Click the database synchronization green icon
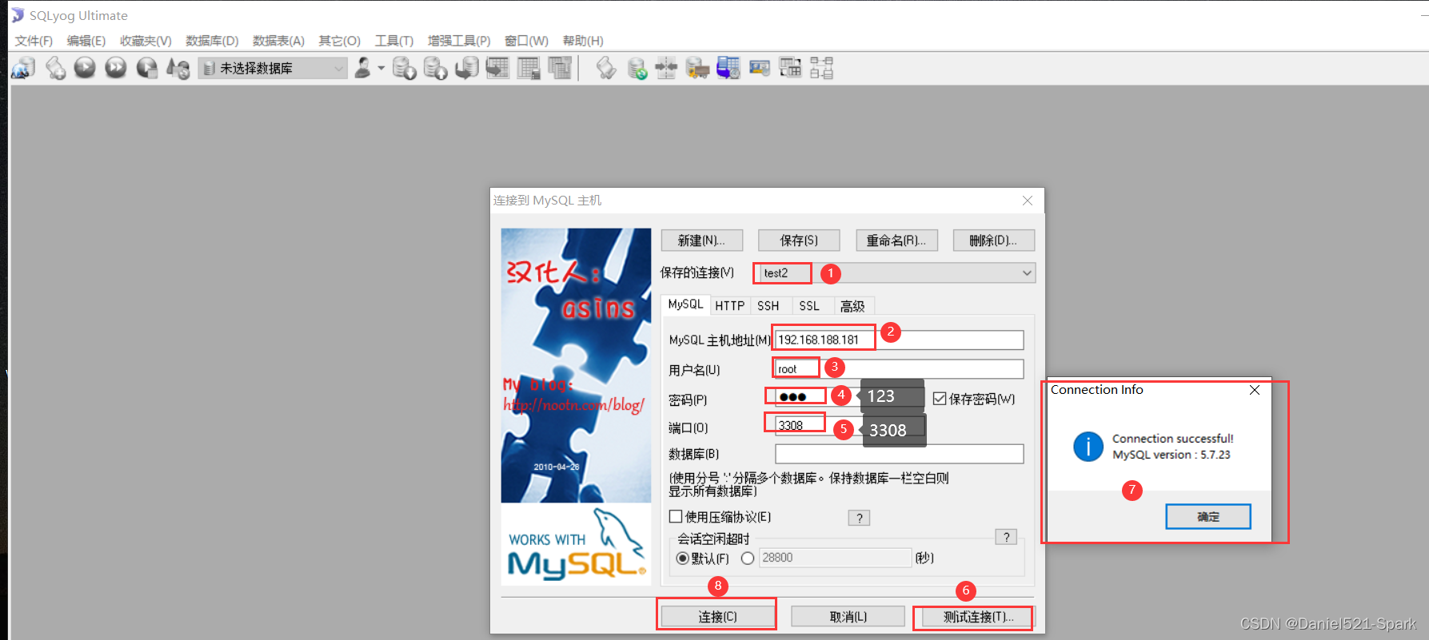This screenshot has width=1429, height=640. (x=637, y=68)
